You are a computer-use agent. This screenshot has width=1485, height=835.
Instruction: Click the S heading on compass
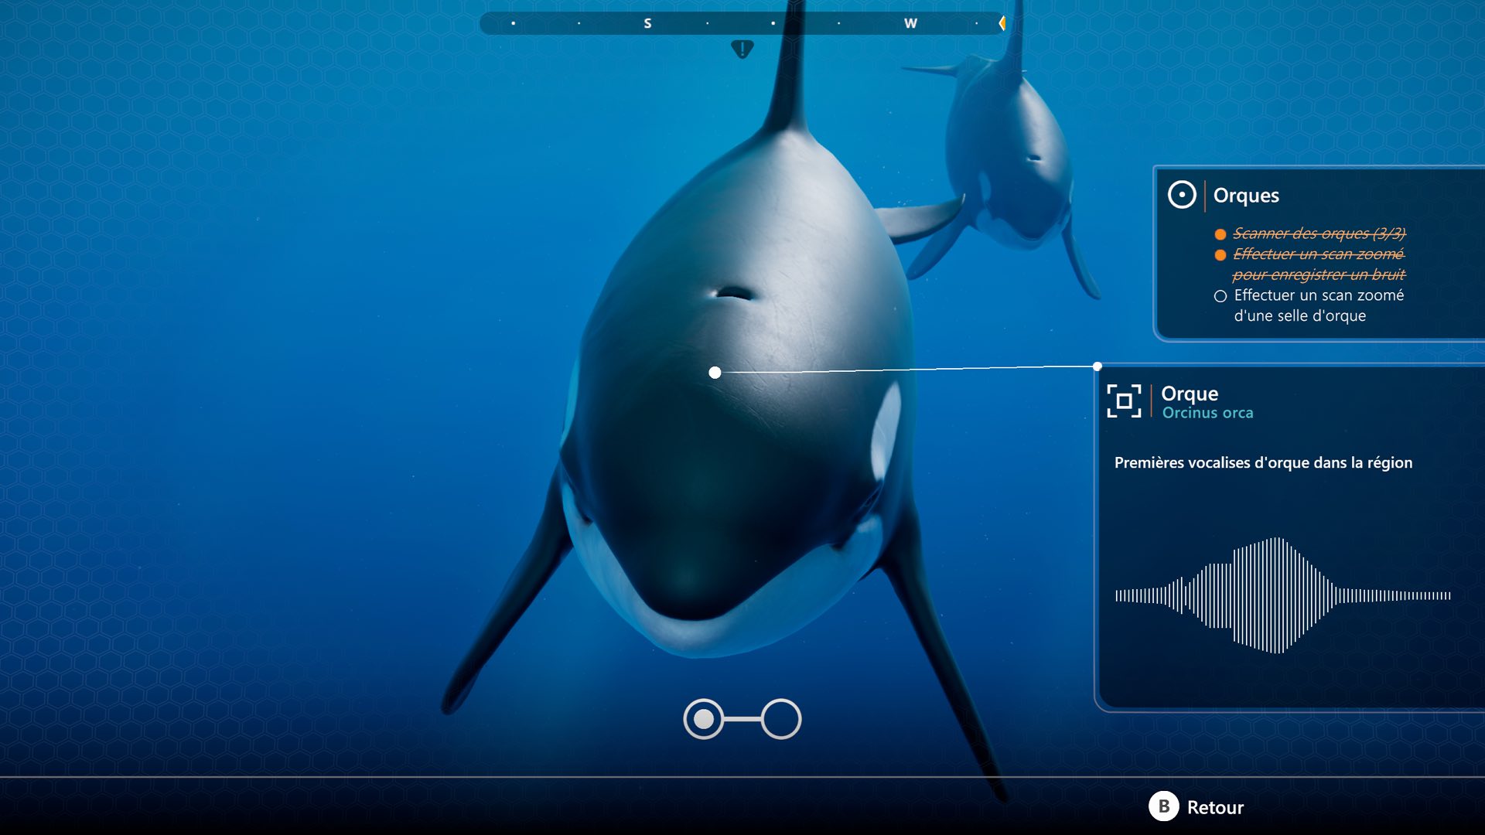click(x=647, y=23)
